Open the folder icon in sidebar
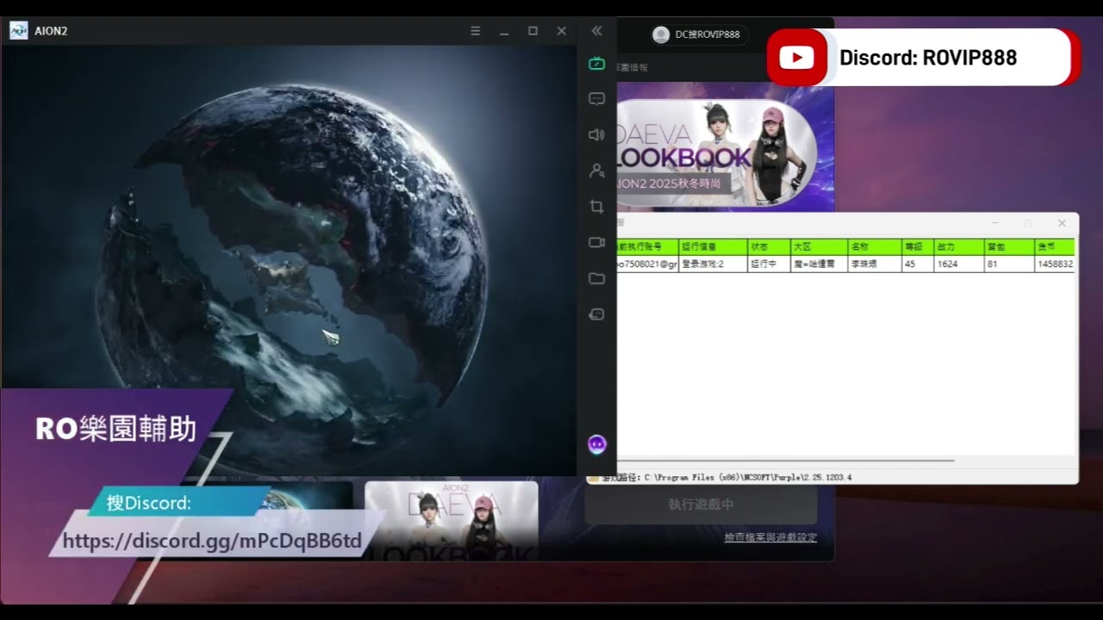This screenshot has width=1103, height=620. pyautogui.click(x=596, y=278)
